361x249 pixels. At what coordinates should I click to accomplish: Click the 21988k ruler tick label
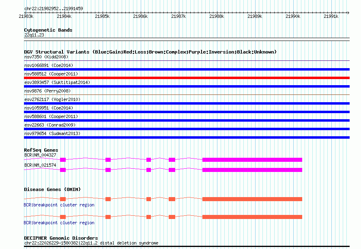(217, 16)
